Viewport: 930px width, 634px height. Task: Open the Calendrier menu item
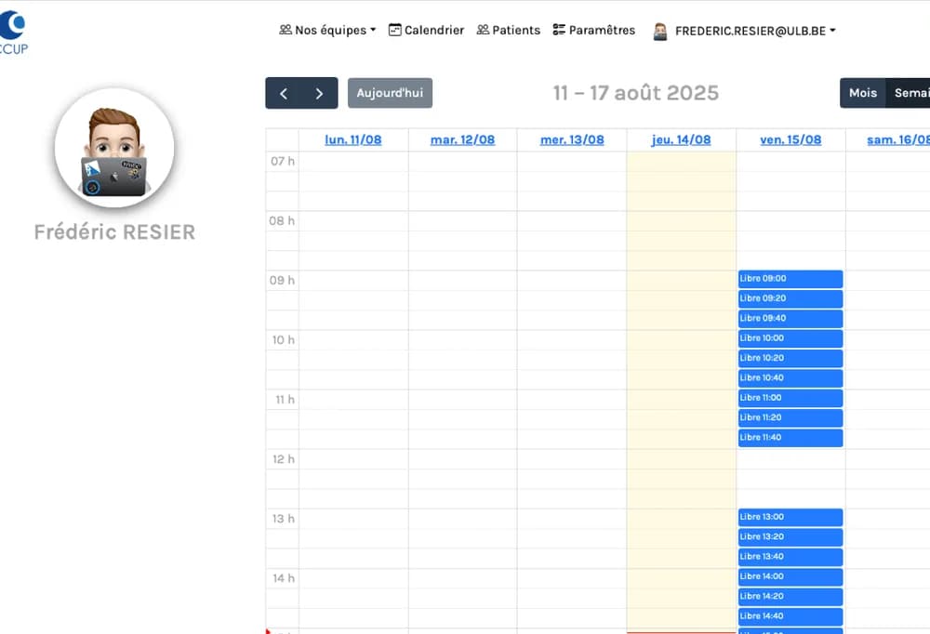click(x=426, y=31)
